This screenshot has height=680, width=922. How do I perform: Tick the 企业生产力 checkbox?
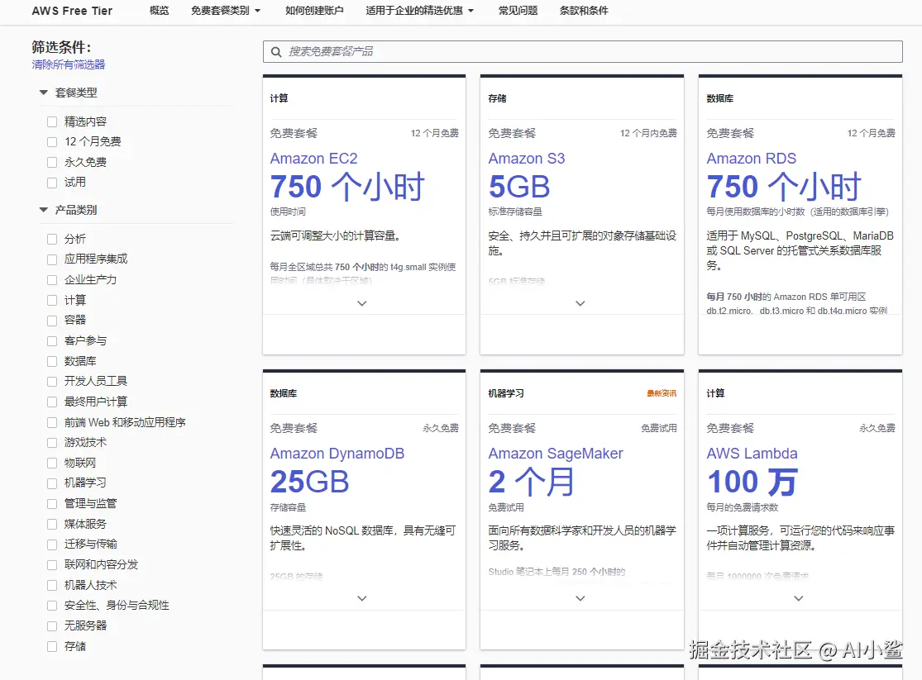52,280
